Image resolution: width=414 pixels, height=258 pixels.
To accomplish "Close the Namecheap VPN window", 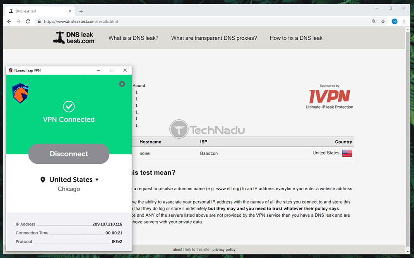I will (125, 70).
